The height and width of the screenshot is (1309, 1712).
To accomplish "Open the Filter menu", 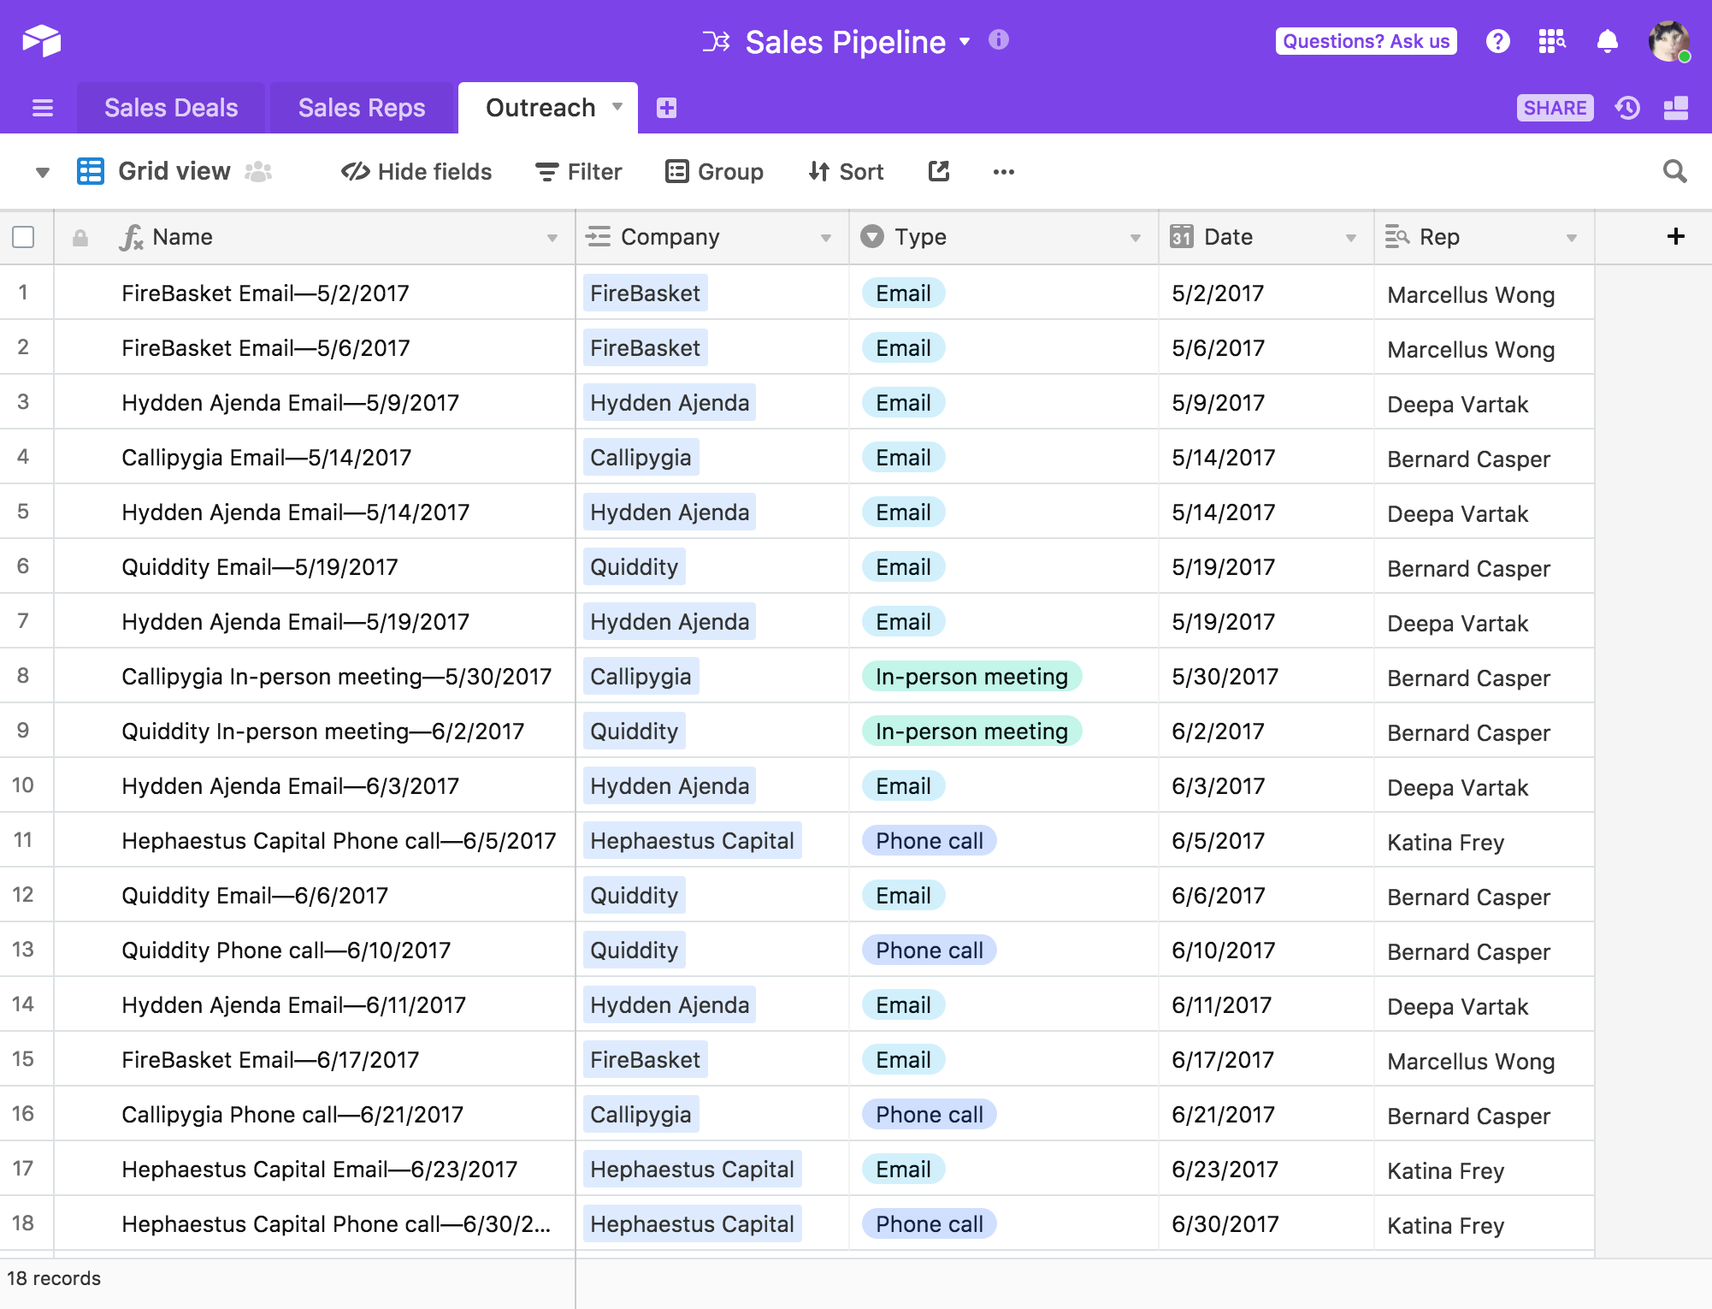I will click(578, 171).
